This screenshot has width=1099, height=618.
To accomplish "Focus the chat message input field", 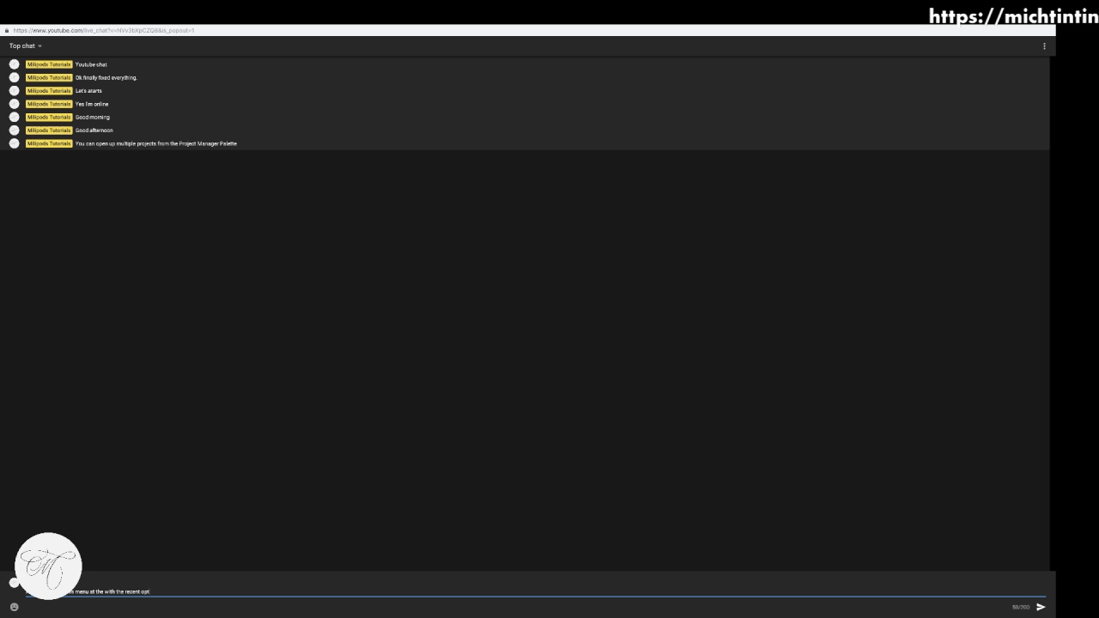I will (536, 591).
